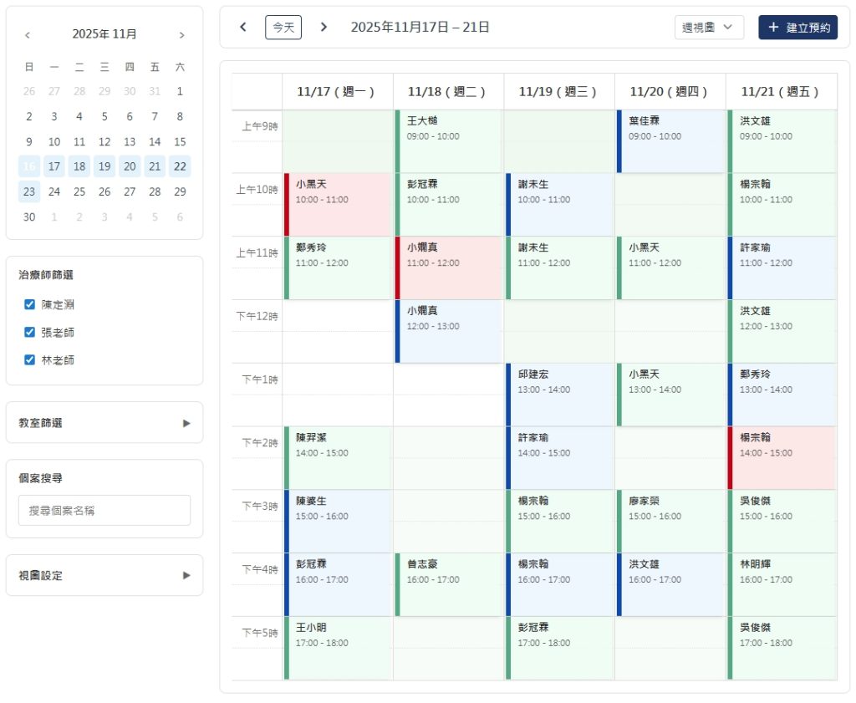
Task: Toggle the 林老師 therapist checkbox
Action: [30, 360]
